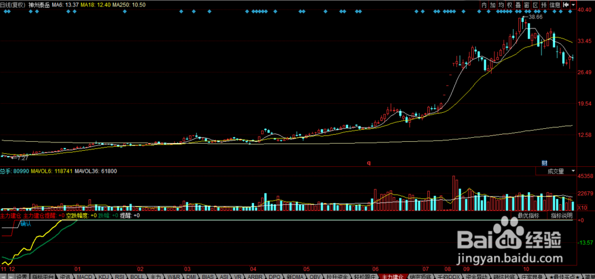Image resolution: width=595 pixels, height=279 pixels.
Task: Select the KDJ indicator tab
Action: [103, 277]
